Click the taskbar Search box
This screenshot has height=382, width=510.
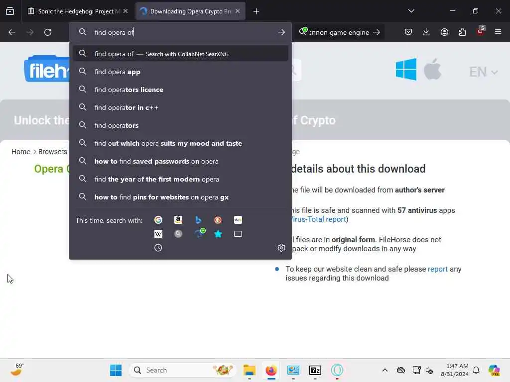click(182, 370)
